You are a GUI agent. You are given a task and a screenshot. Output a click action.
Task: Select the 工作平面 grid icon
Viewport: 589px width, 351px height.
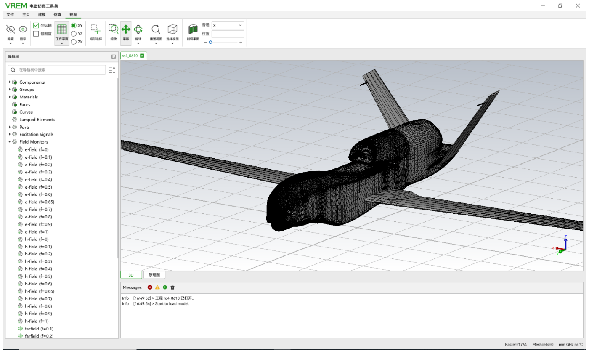click(x=62, y=29)
